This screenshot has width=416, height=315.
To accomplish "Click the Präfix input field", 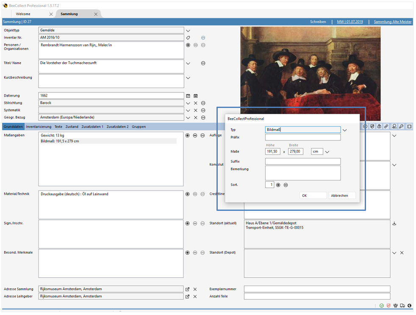I will (x=302, y=137).
